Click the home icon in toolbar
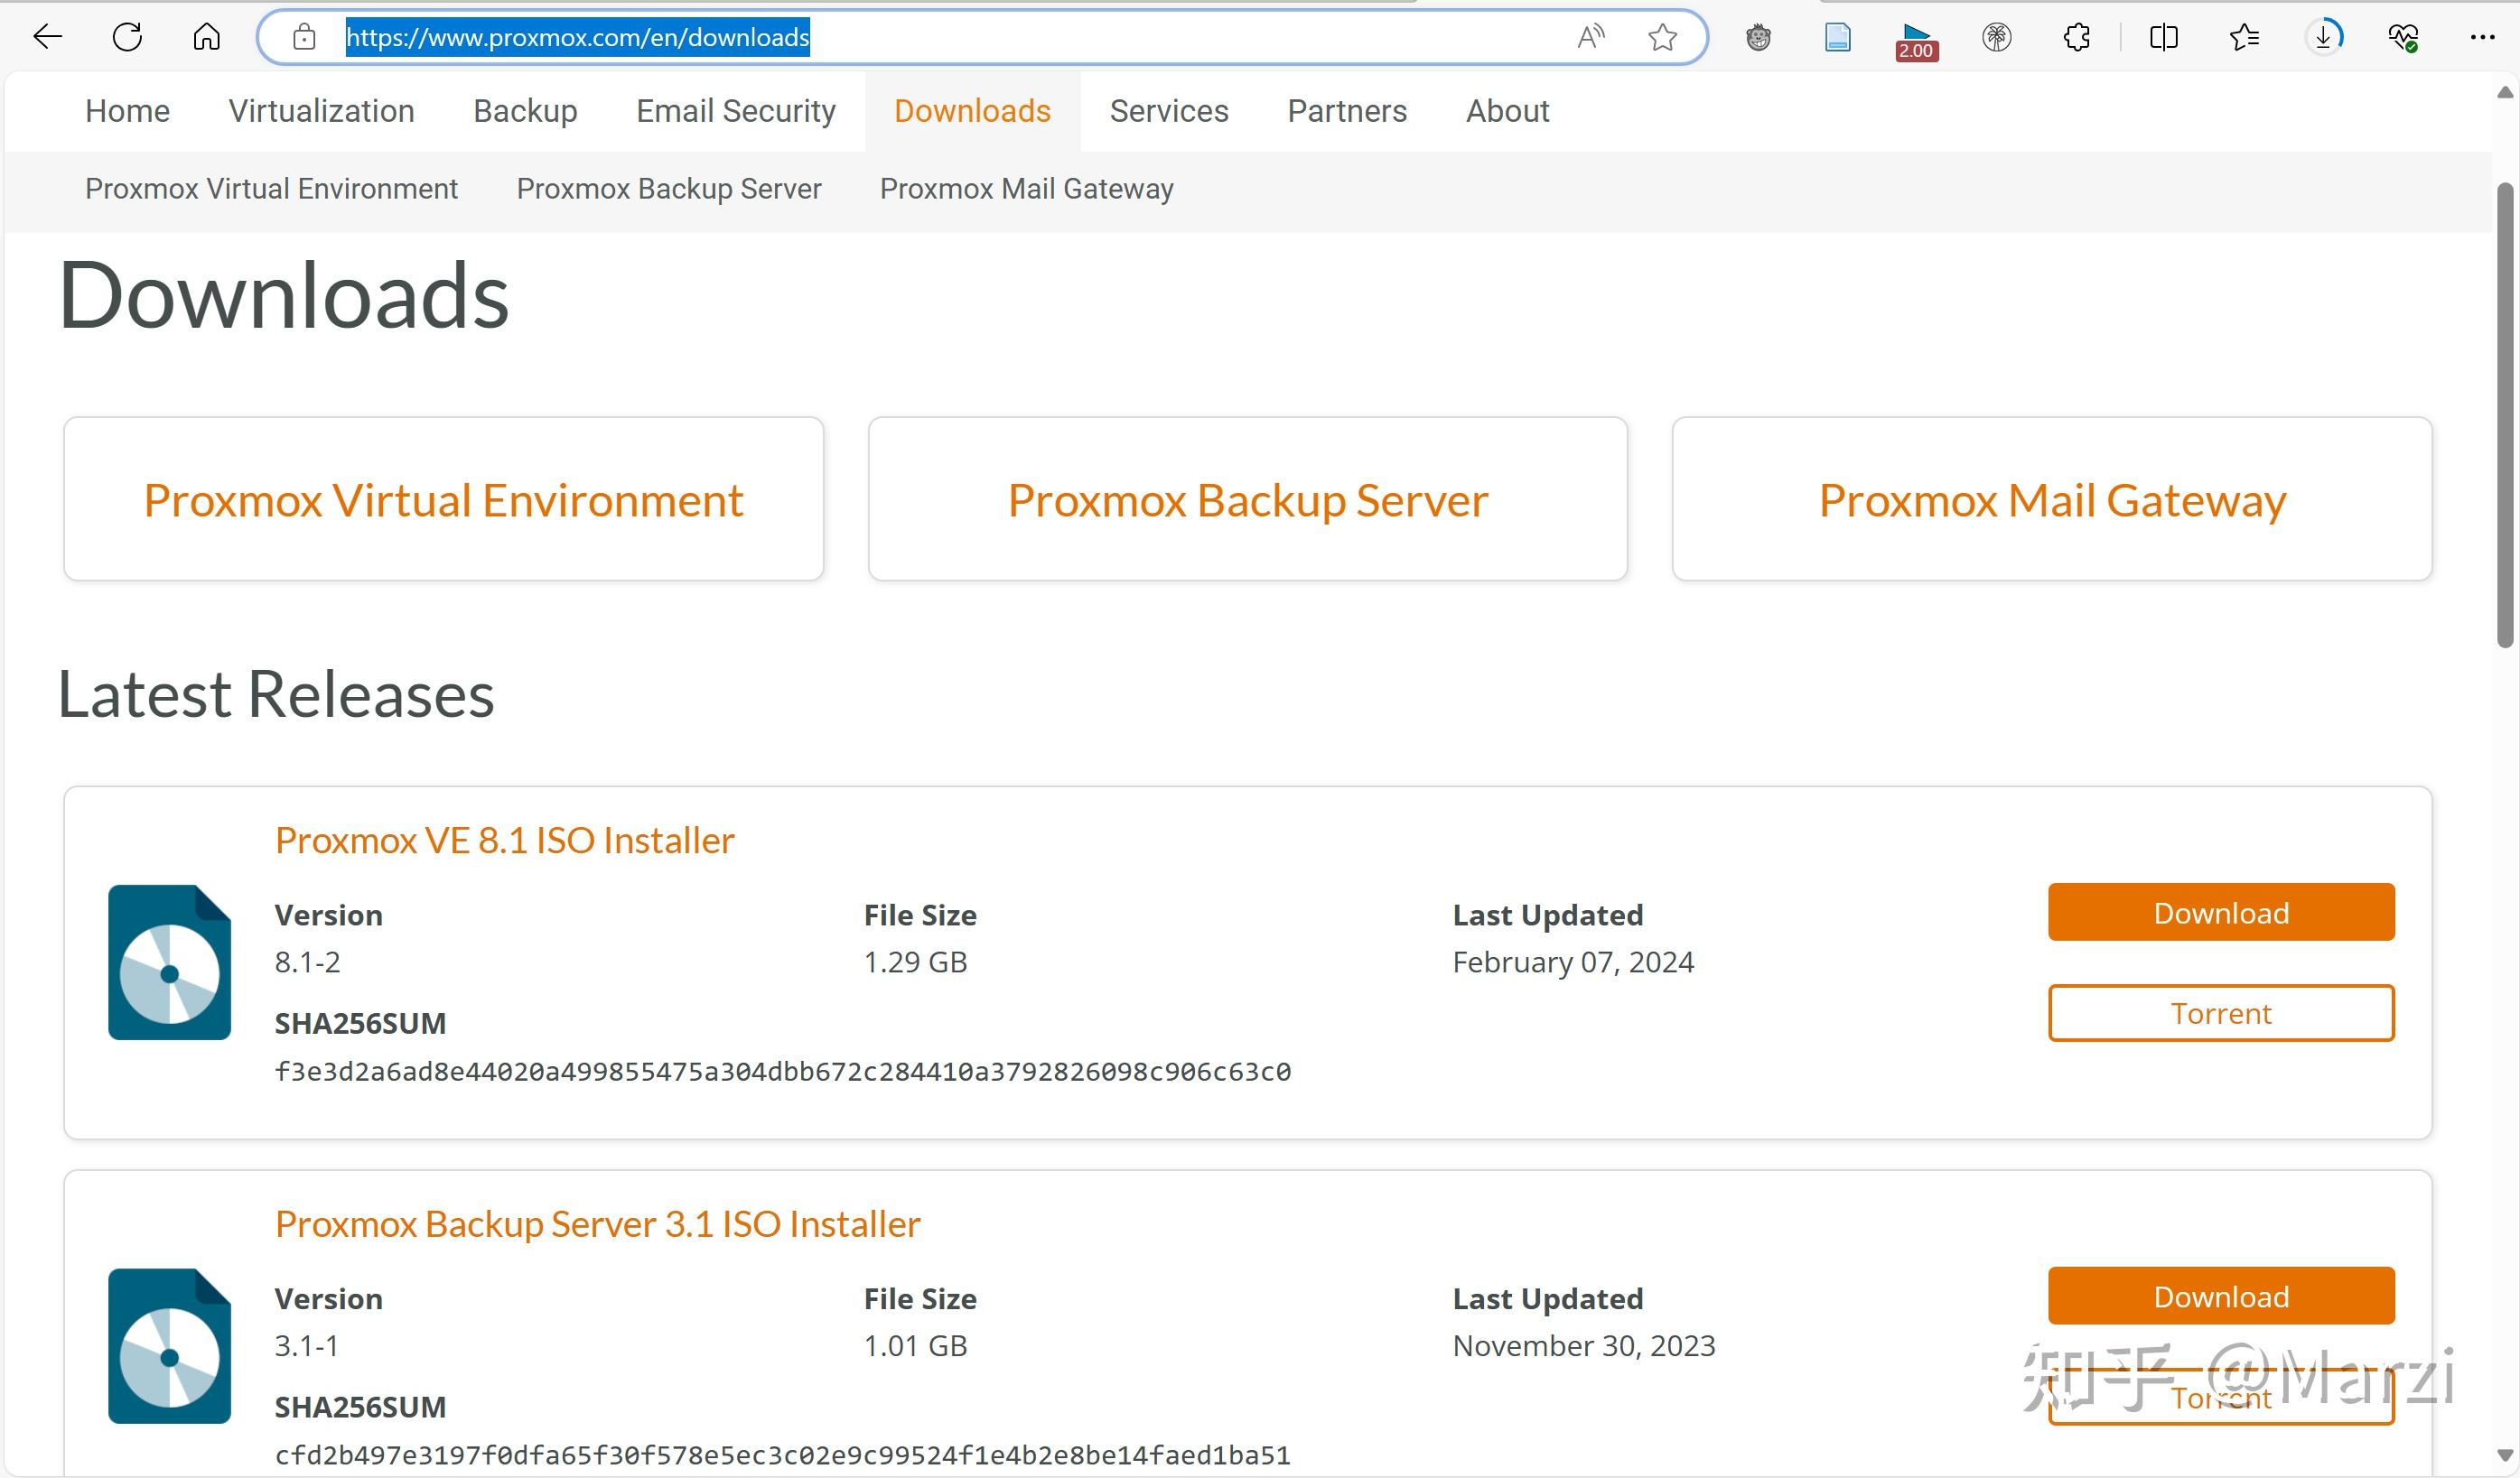Image resolution: width=2520 pixels, height=1478 pixels. 207,38
